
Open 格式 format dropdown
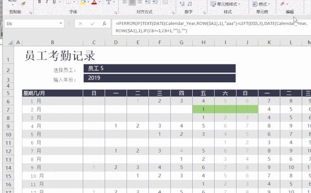click(x=261, y=4)
